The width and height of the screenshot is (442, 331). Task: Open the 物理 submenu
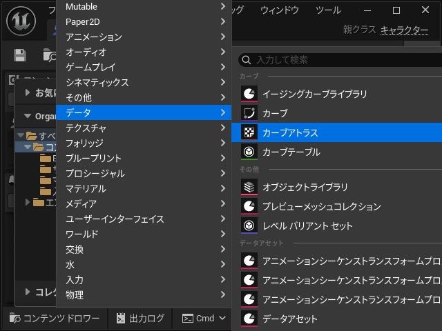click(144, 295)
